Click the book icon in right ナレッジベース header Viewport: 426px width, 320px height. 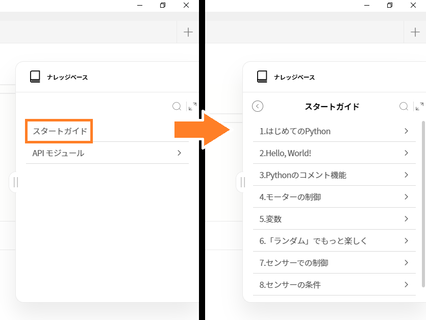pyautogui.click(x=262, y=77)
